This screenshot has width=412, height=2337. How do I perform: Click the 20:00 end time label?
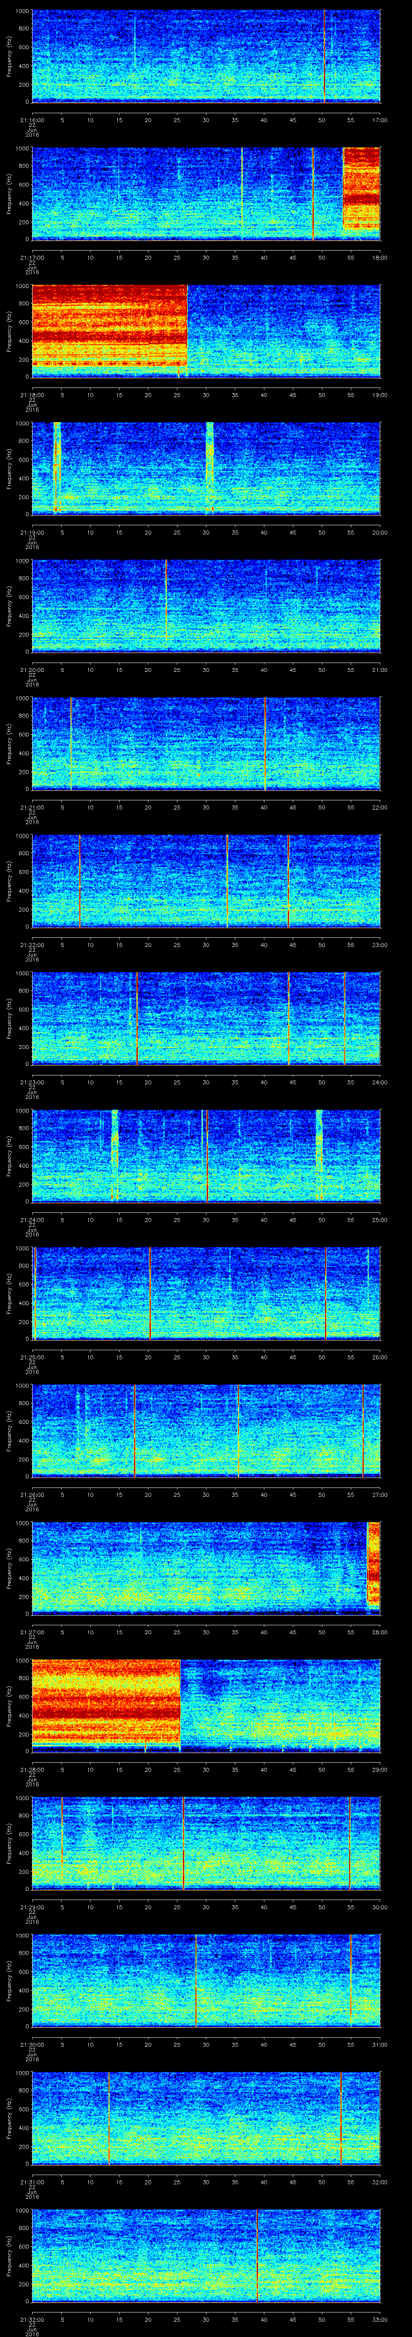click(x=379, y=532)
